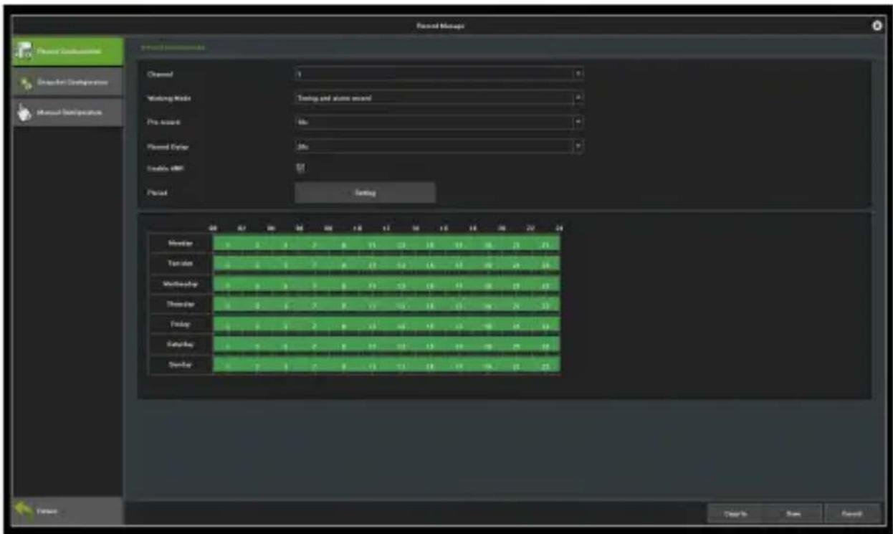
Task: Click the Return arrow button
Action: (x=68, y=511)
